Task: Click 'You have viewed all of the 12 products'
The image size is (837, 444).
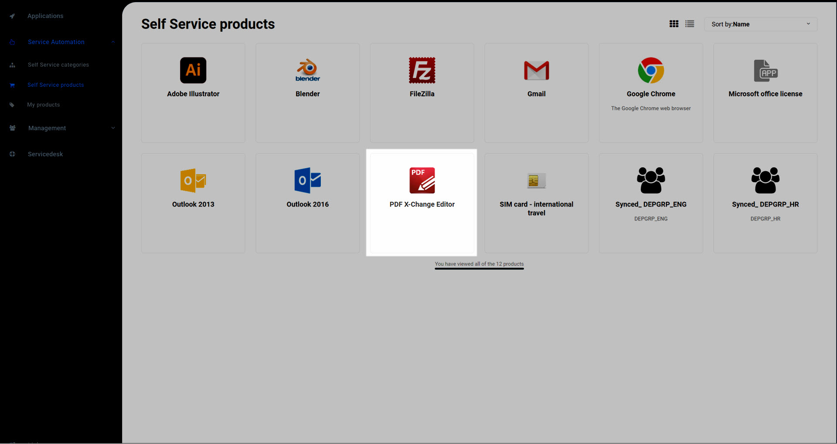Action: tap(479, 264)
